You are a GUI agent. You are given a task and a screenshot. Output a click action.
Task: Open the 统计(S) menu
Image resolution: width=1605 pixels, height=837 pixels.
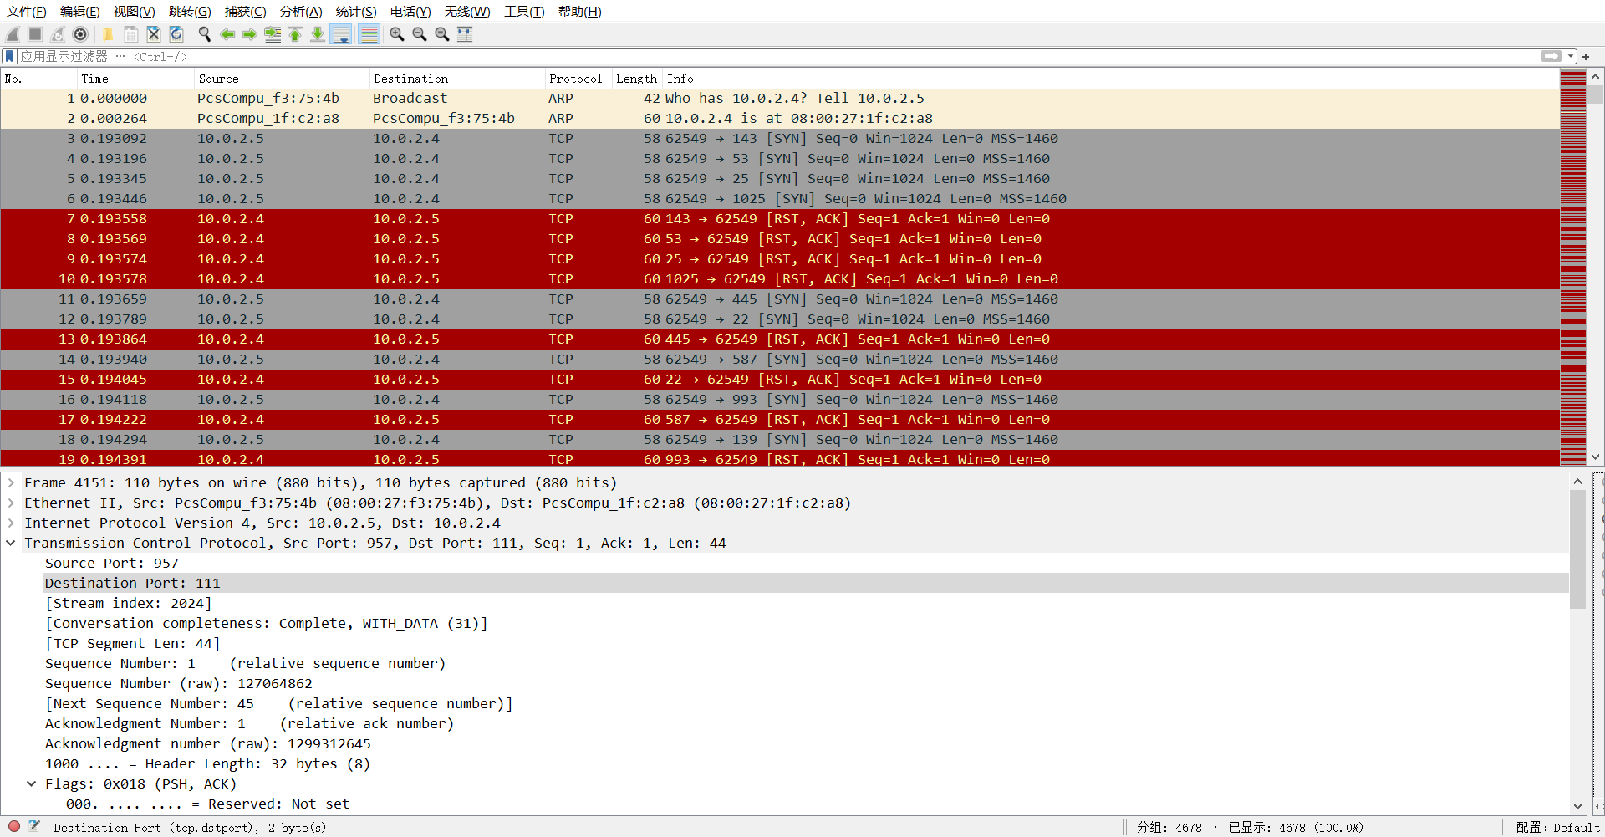[x=355, y=11]
